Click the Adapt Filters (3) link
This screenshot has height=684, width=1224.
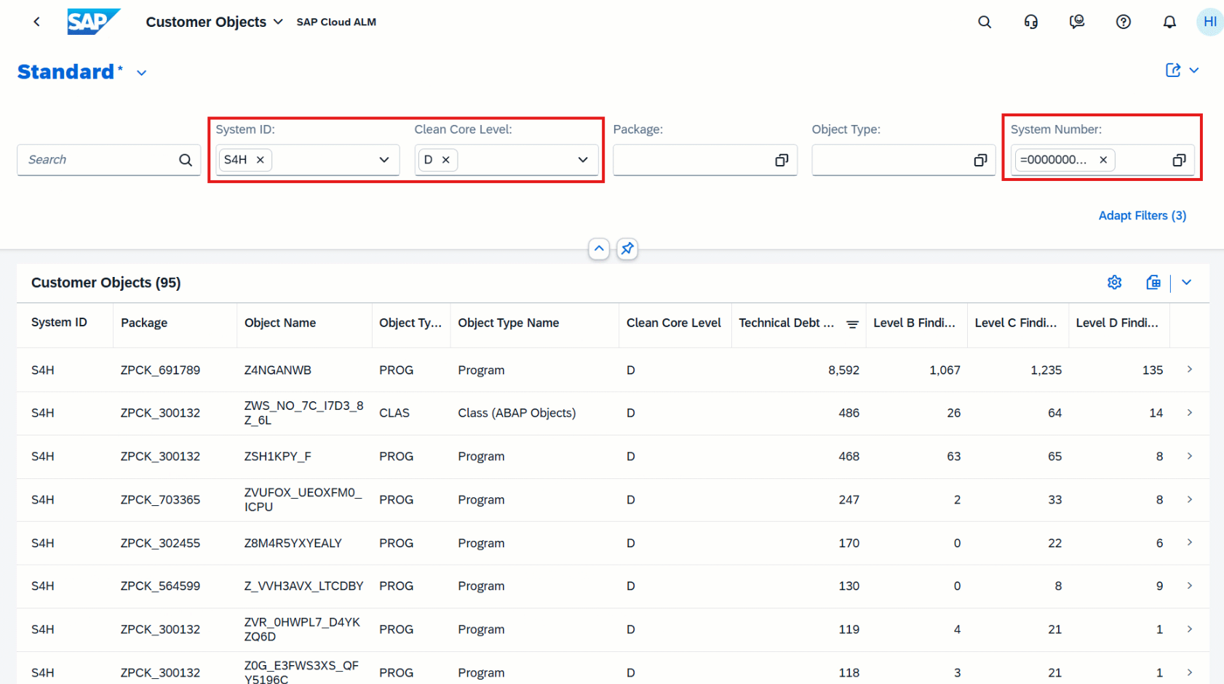(1142, 216)
